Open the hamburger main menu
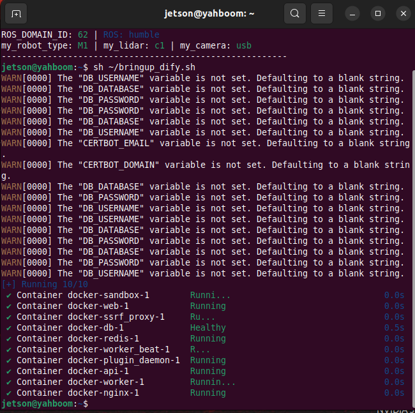Screen dimensions: 415x413 pyautogui.click(x=322, y=13)
